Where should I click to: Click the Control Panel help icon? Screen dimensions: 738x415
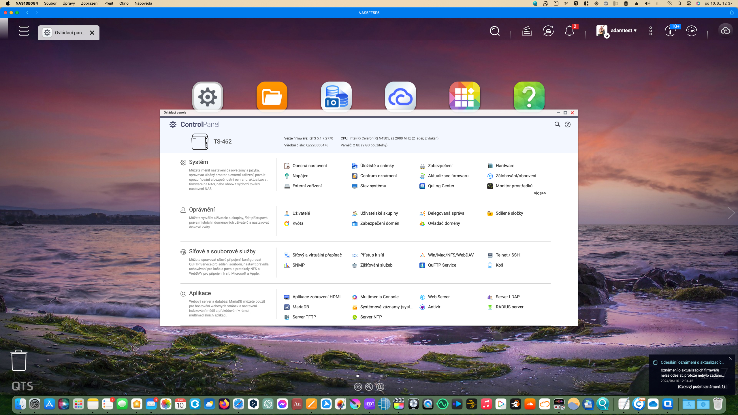(568, 124)
